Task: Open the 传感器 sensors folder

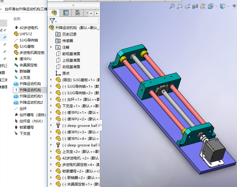Action: click(67, 41)
